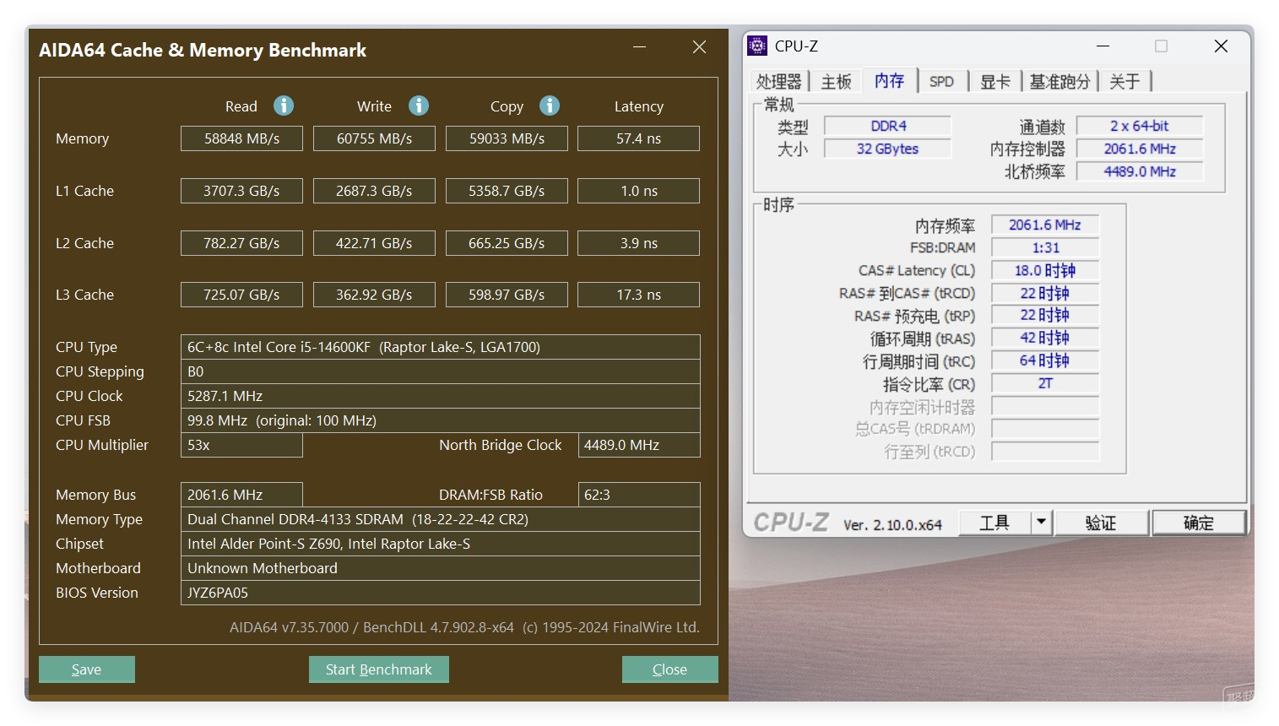Click the Unknown Motherboard field

(x=441, y=568)
